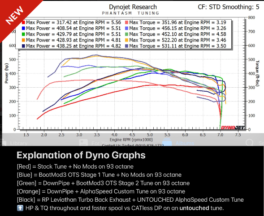Open the For You tab
This screenshot has width=264, height=216.
tap(94, 143)
